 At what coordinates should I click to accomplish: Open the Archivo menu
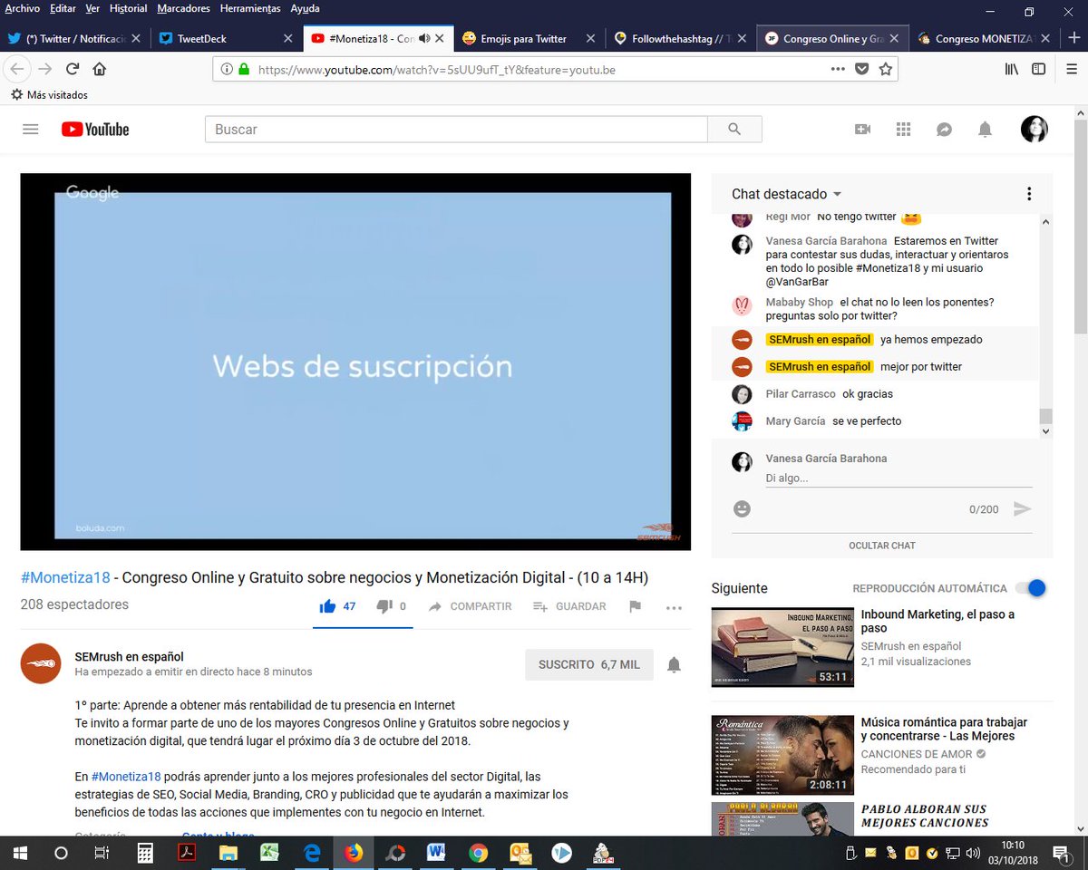(x=23, y=8)
